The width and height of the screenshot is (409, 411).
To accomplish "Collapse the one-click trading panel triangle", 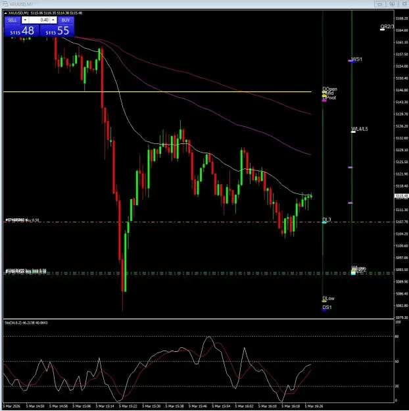I will tap(5, 13).
